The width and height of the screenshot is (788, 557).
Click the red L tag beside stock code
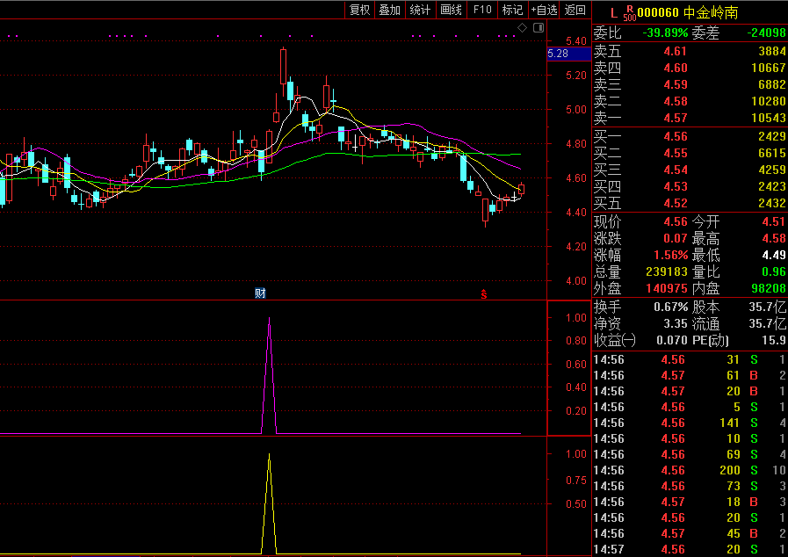tap(613, 13)
